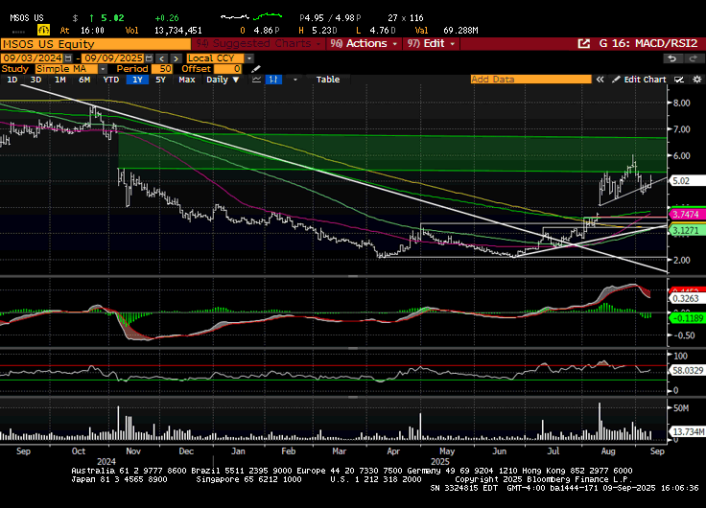Image resolution: width=706 pixels, height=508 pixels.
Task: Click the Add Data input field
Action: point(530,80)
